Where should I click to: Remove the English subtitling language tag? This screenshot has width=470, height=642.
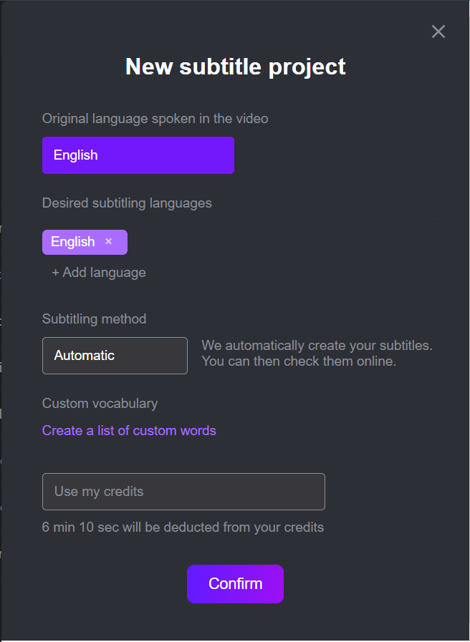pos(108,241)
